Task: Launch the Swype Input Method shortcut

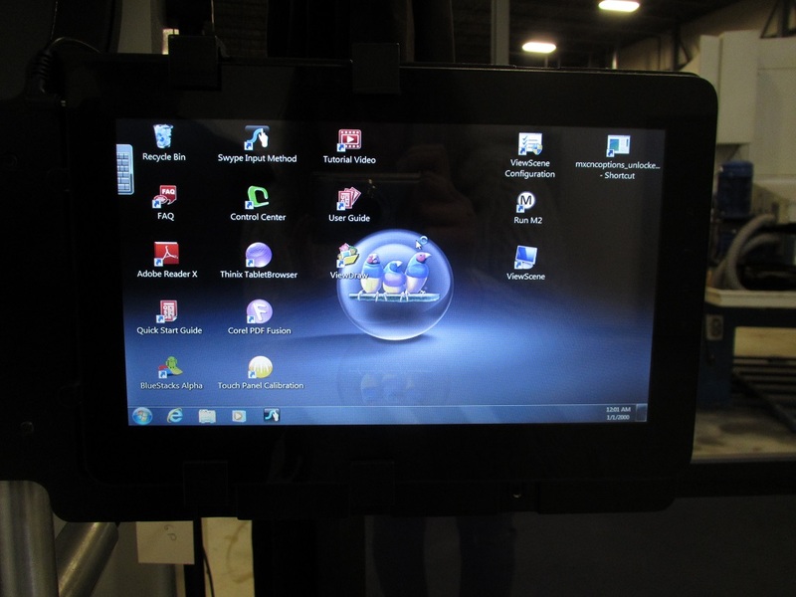Action: [x=257, y=138]
